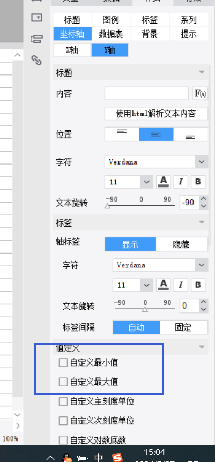Toggle italic for title font
Viewport: 215px width, 462px height.
[181, 182]
